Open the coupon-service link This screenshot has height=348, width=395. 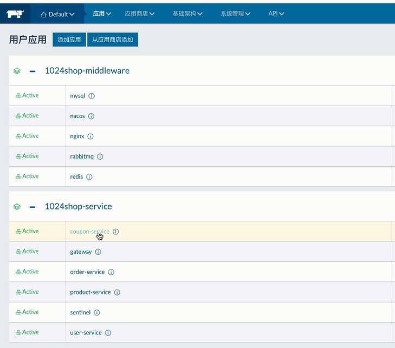click(x=90, y=232)
